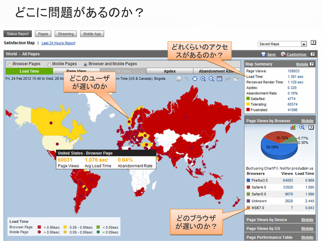Screen dimensions: 323x241
Task: Select Mobile Pages radio button
Action: pyautogui.click(x=49, y=65)
